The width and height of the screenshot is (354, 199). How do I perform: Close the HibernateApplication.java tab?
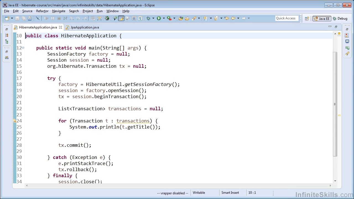60,27
